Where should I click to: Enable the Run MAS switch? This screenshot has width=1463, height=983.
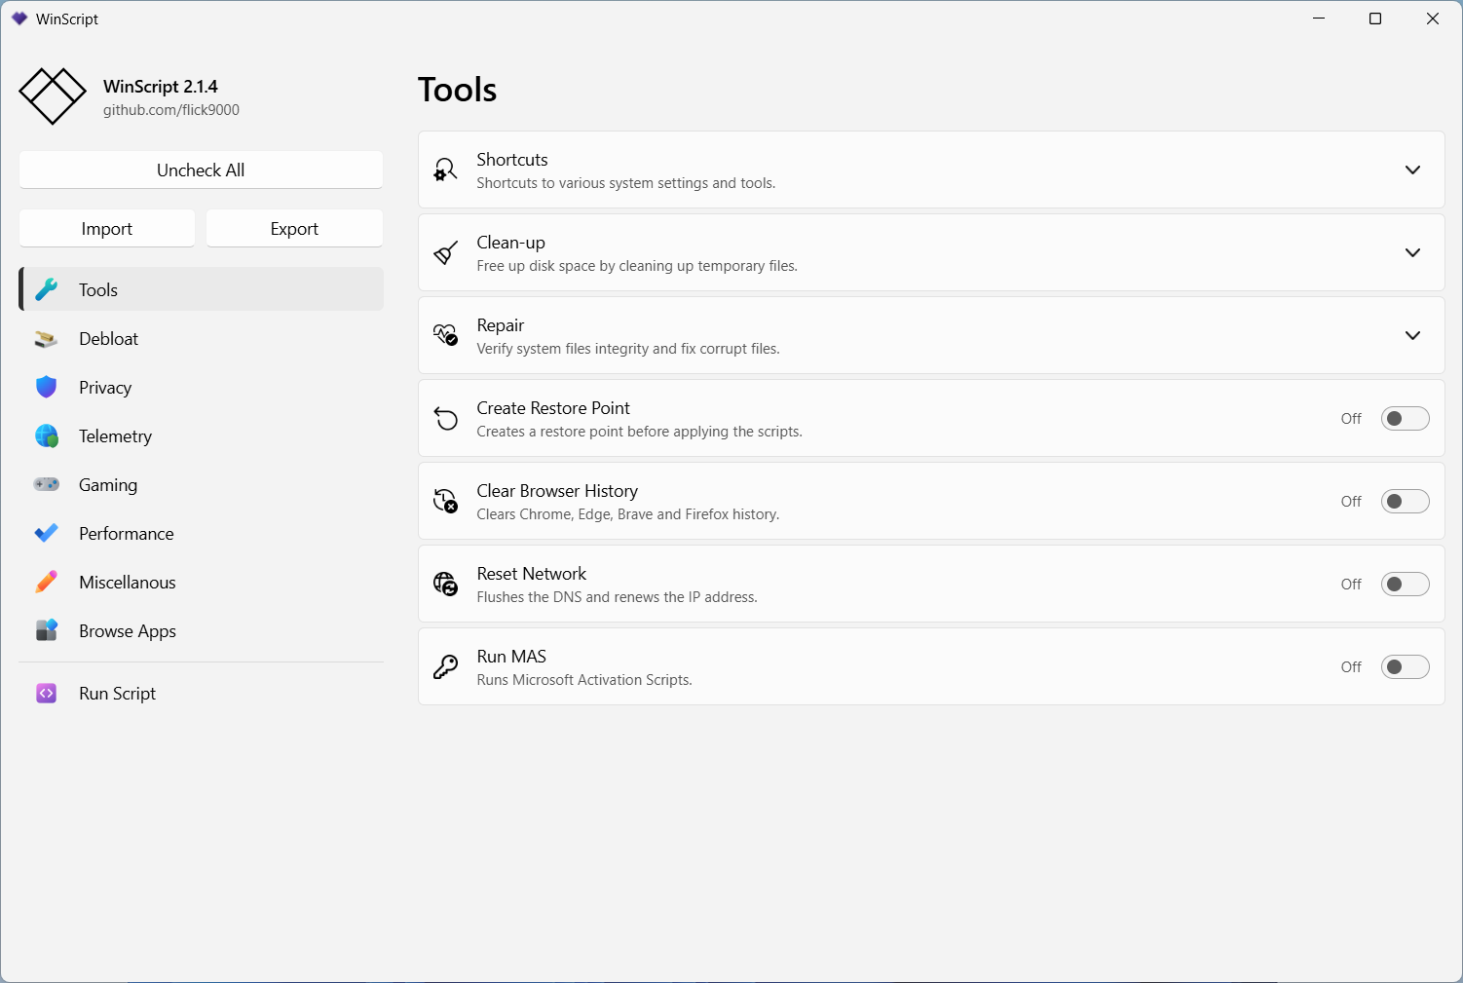point(1405,667)
